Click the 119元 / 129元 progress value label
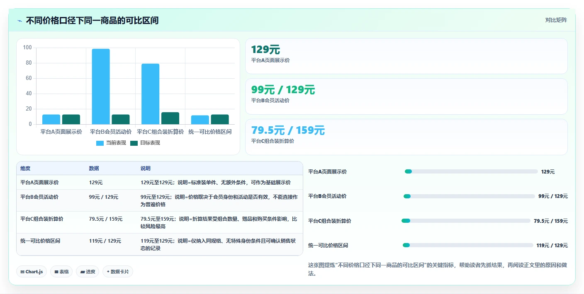This screenshot has width=584, height=294. point(552,246)
